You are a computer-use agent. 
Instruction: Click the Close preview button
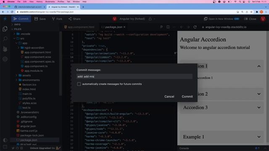tap(250, 19)
